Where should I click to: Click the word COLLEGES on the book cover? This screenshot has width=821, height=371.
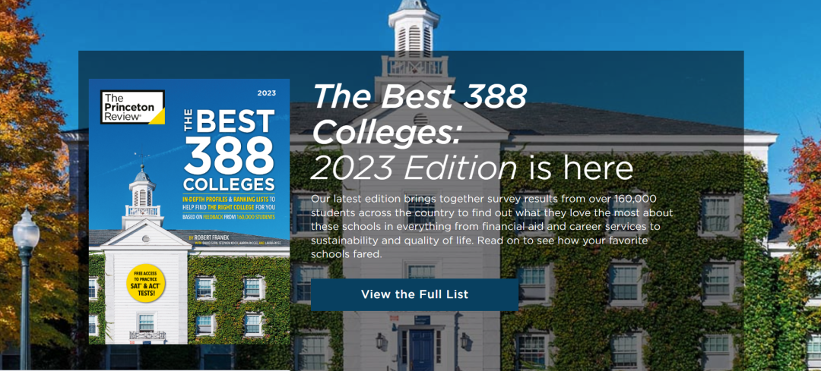(228, 185)
